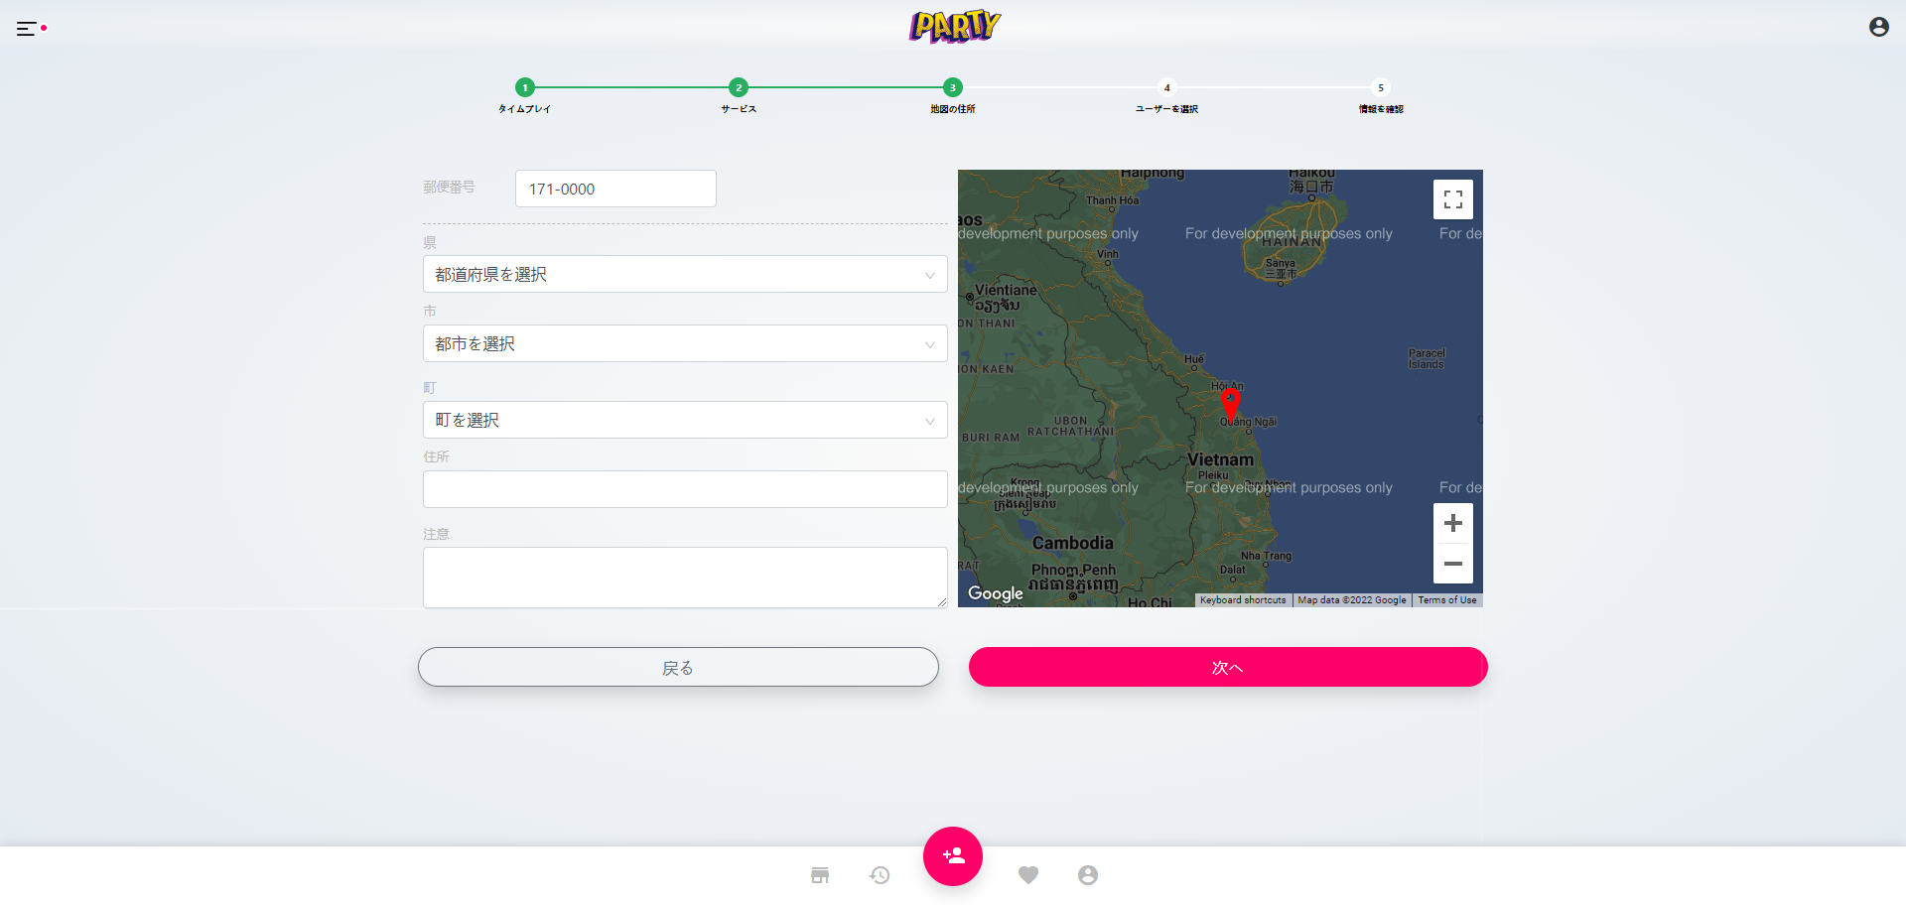Zoom in on the map

tap(1452, 523)
